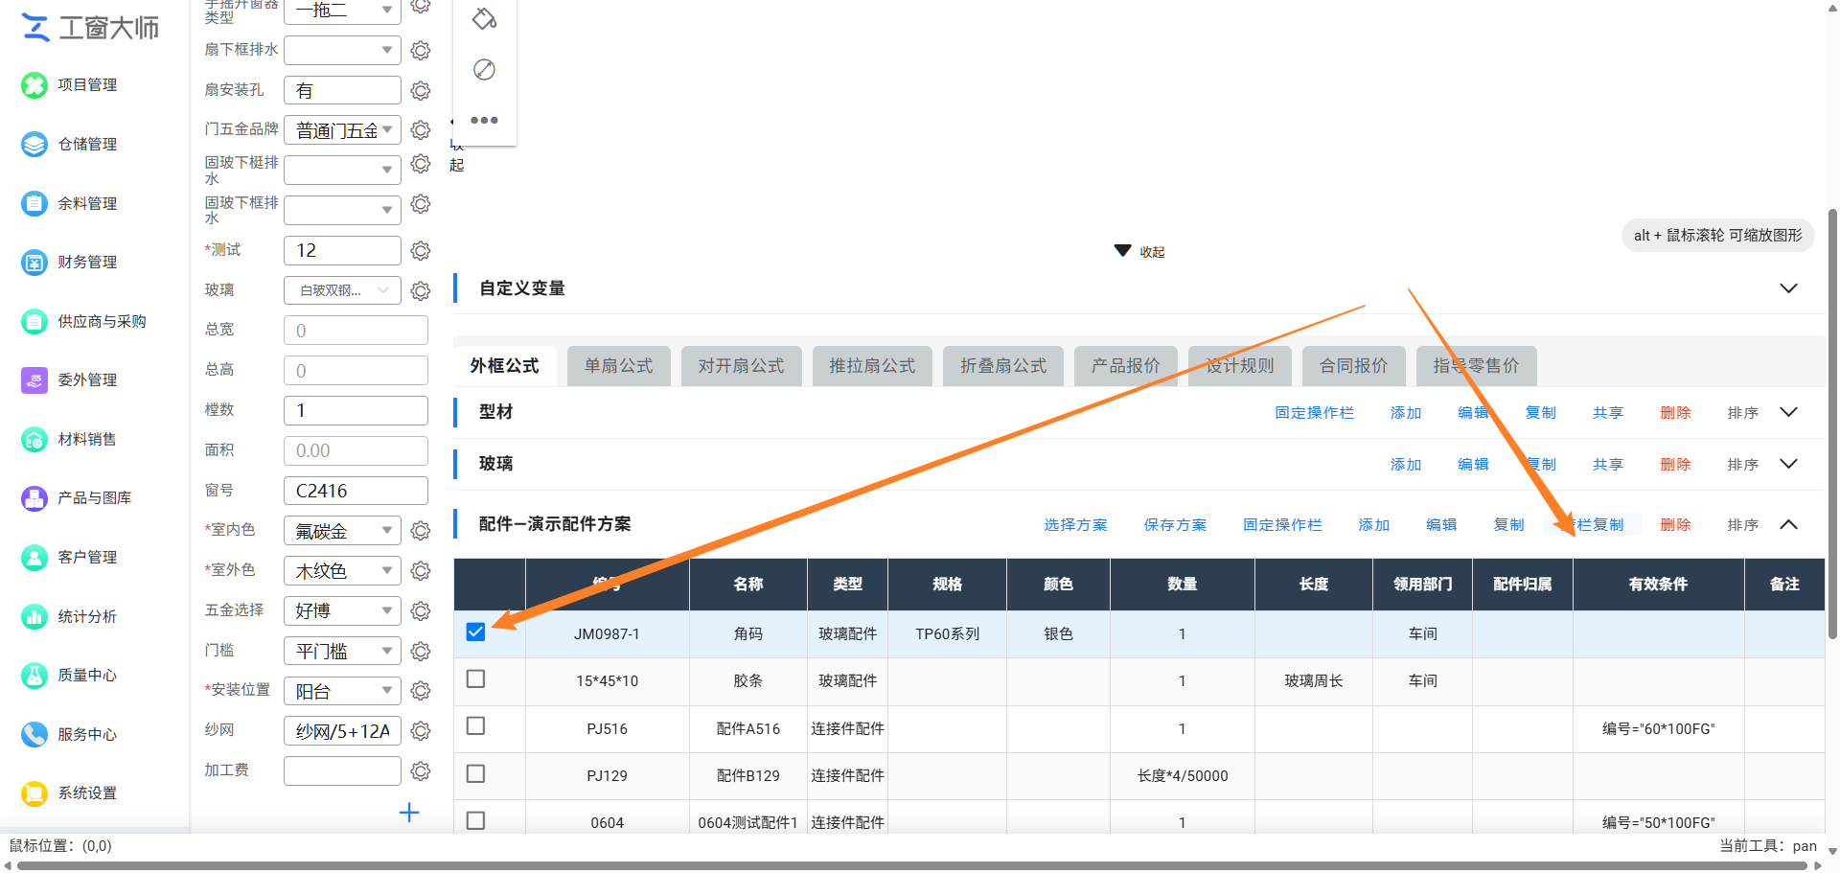1840x873 pixels.
Task: Switch to the 产品报价 tab
Action: click(1126, 366)
